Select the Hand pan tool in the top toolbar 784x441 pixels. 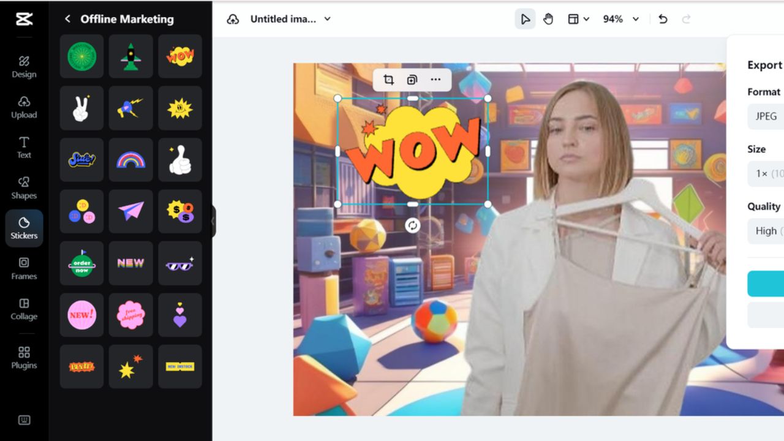(x=548, y=18)
